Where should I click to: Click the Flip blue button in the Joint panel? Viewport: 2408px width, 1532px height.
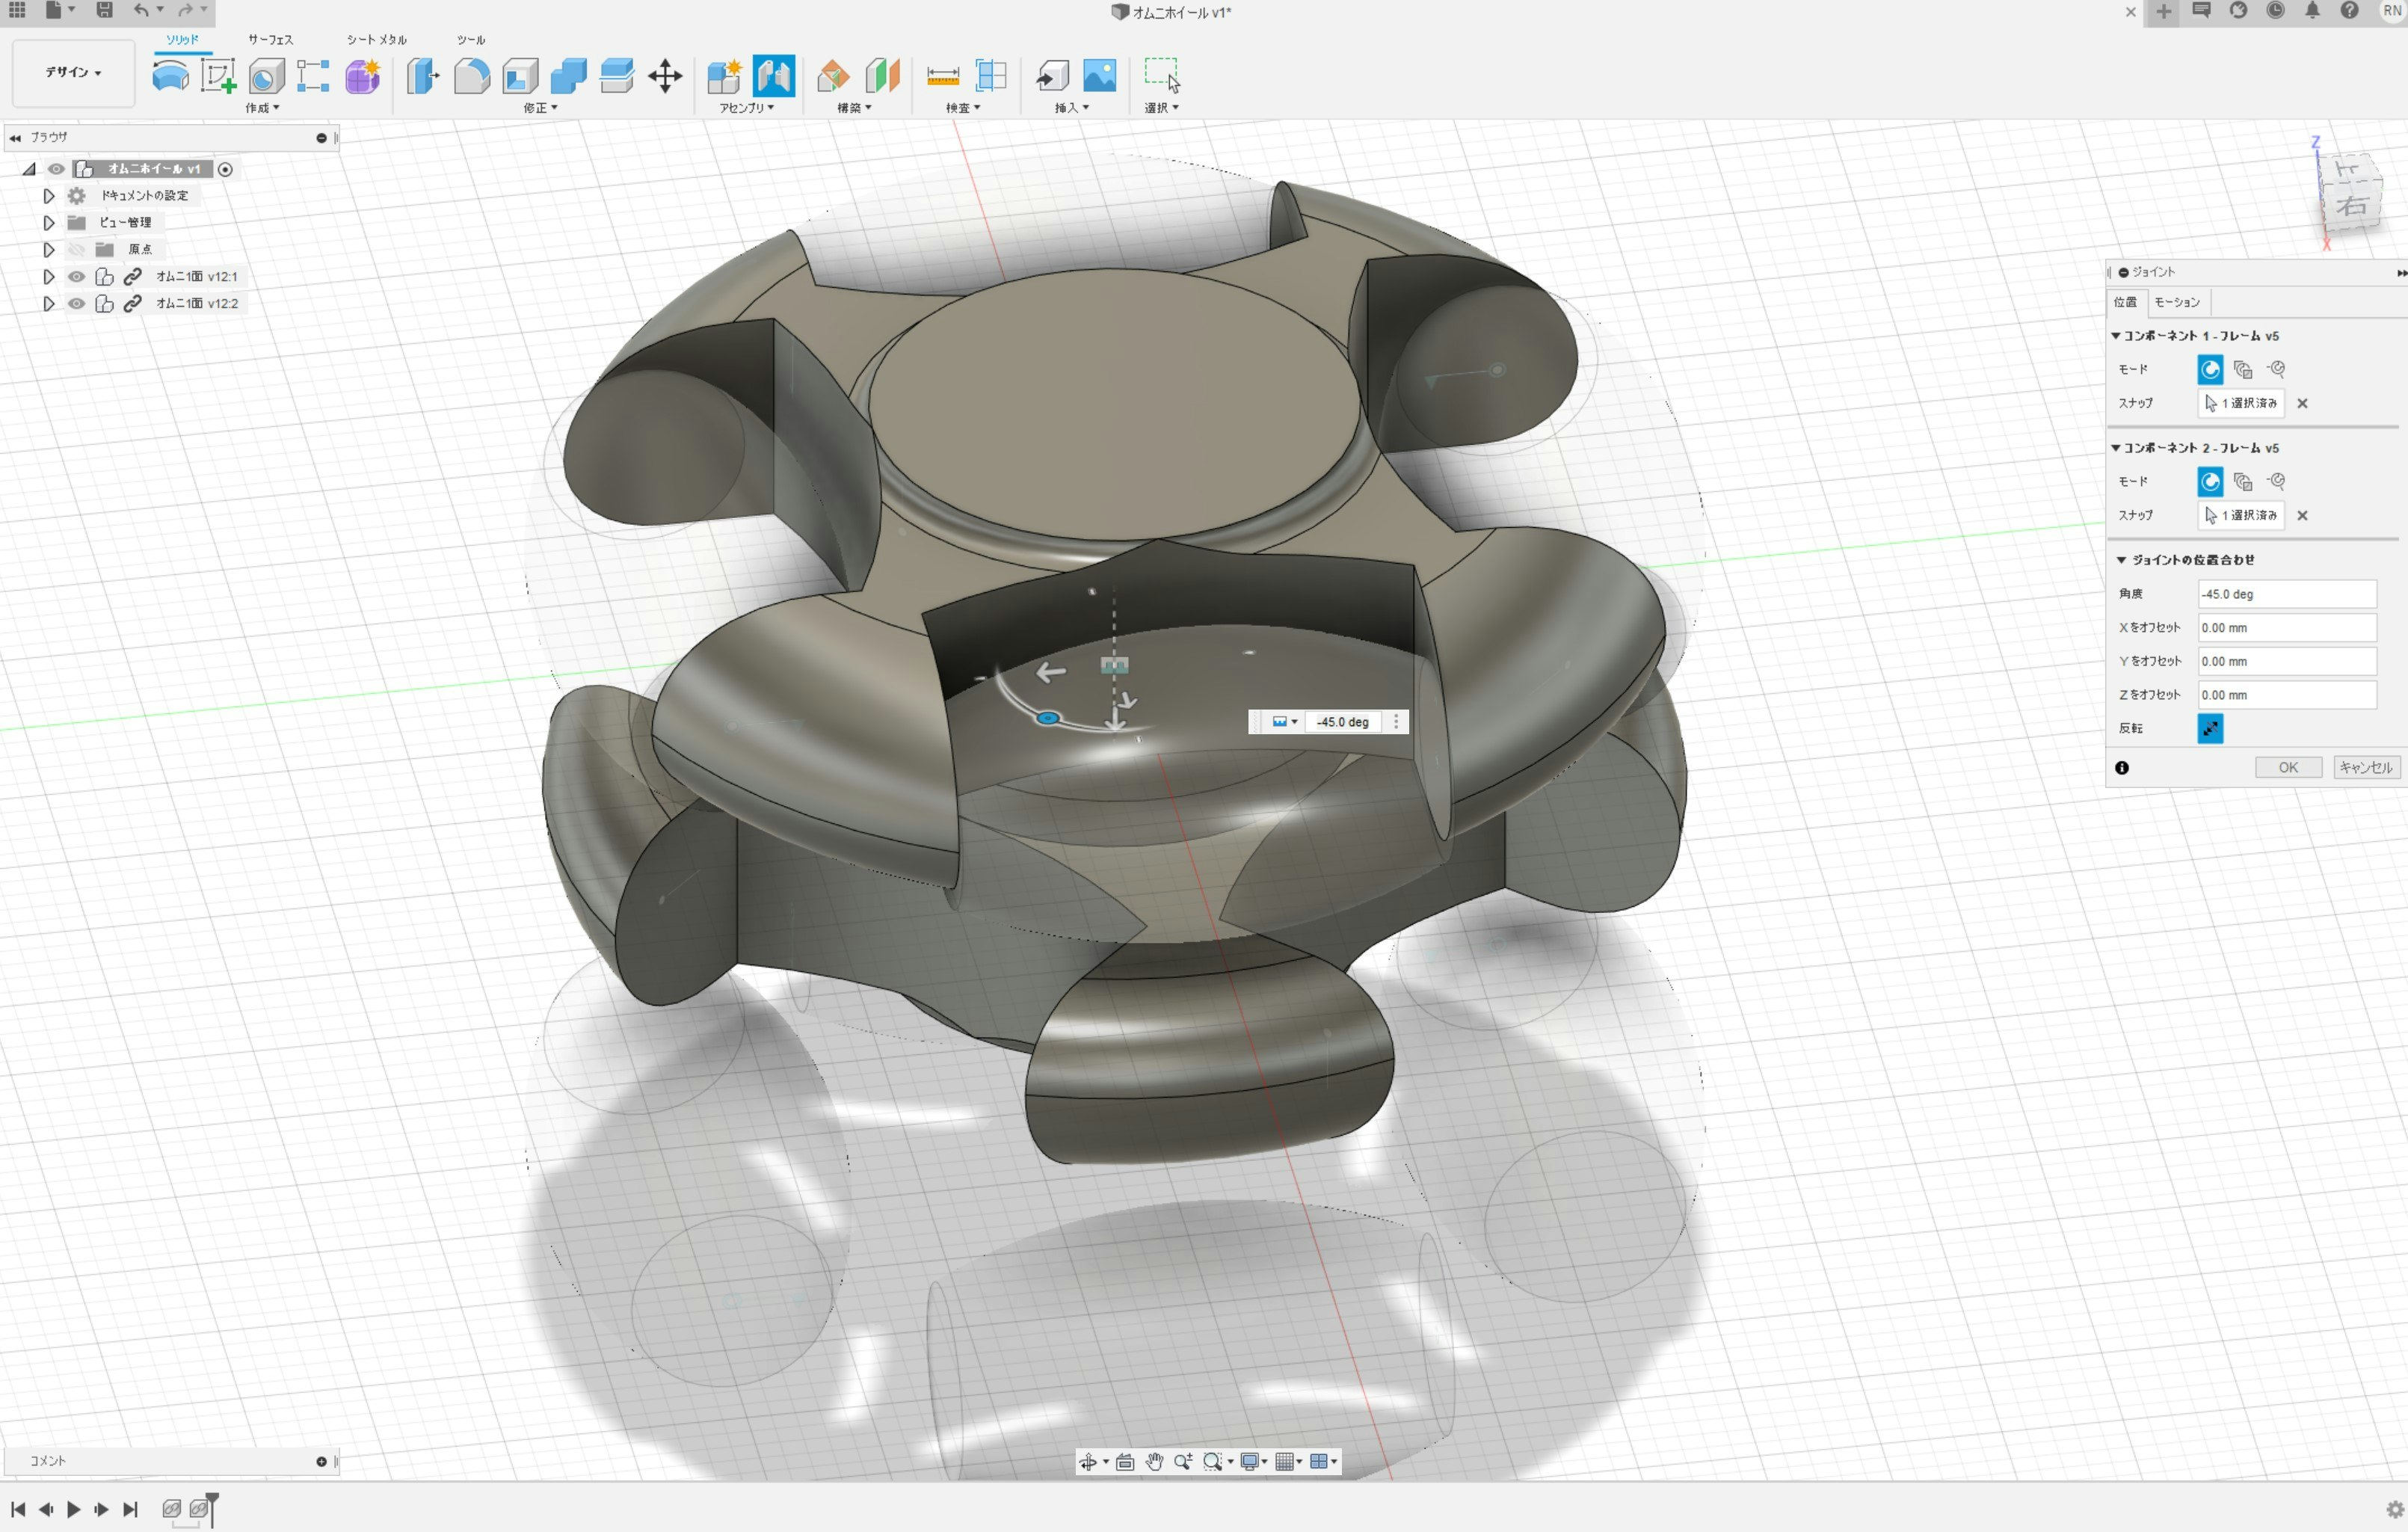[x=2209, y=729]
